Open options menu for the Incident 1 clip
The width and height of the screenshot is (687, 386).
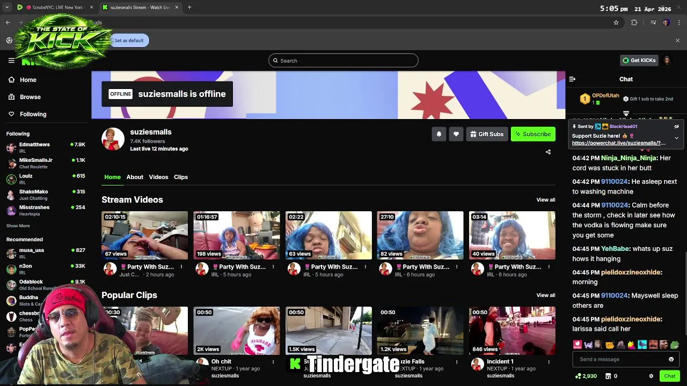pos(549,362)
